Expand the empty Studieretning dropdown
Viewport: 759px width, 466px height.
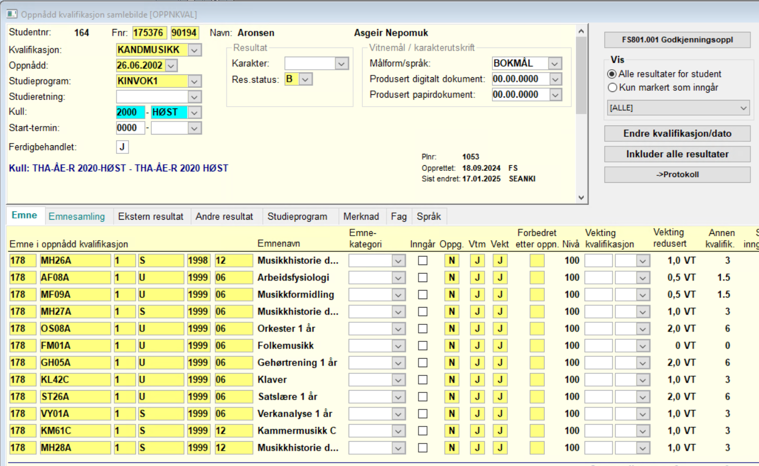coord(194,97)
